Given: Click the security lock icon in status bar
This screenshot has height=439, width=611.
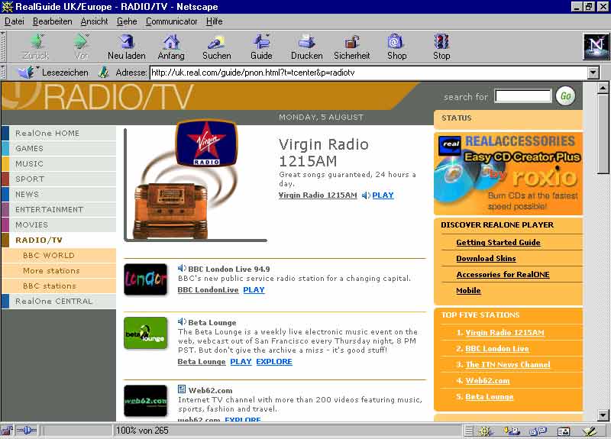Looking at the screenshot, I should coord(6,431).
